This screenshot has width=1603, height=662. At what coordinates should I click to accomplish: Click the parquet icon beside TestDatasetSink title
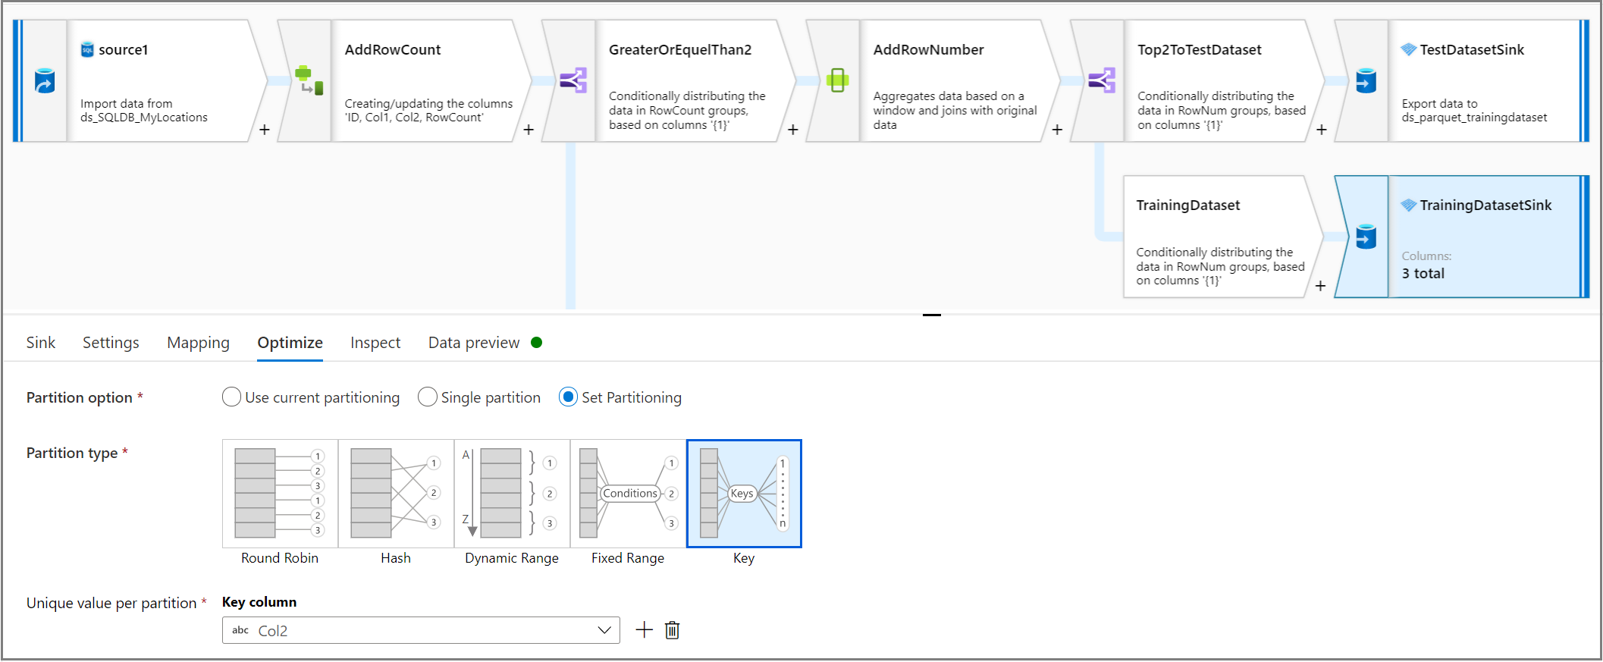(x=1409, y=50)
